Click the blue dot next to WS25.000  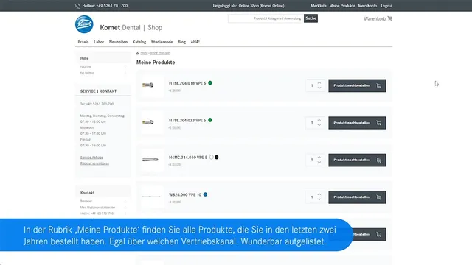click(205, 194)
